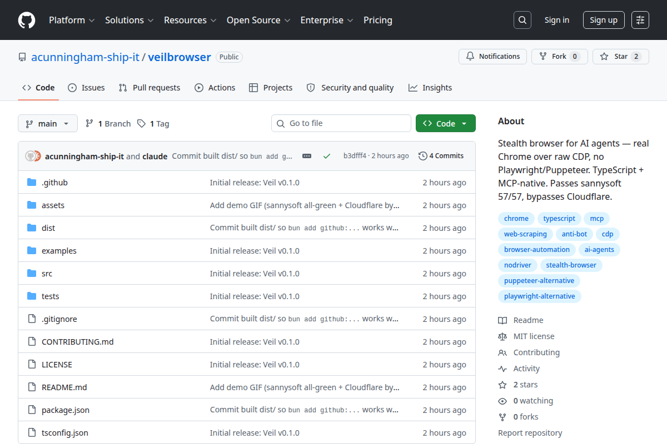Open the README.md file
The image size is (667, 444).
tap(64, 387)
